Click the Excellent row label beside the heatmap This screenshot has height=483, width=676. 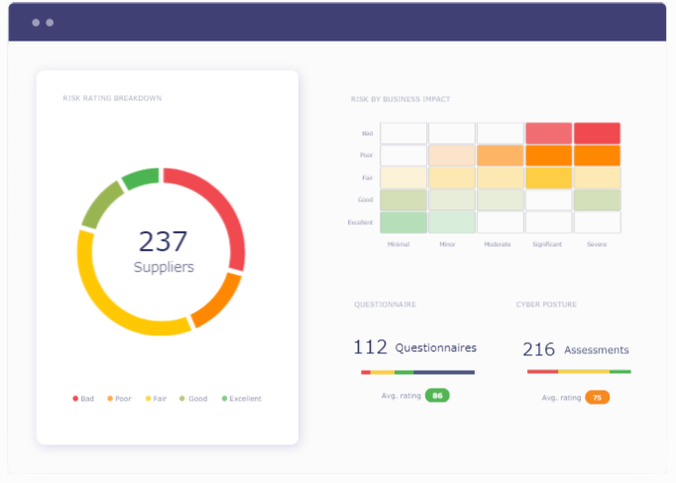point(360,222)
